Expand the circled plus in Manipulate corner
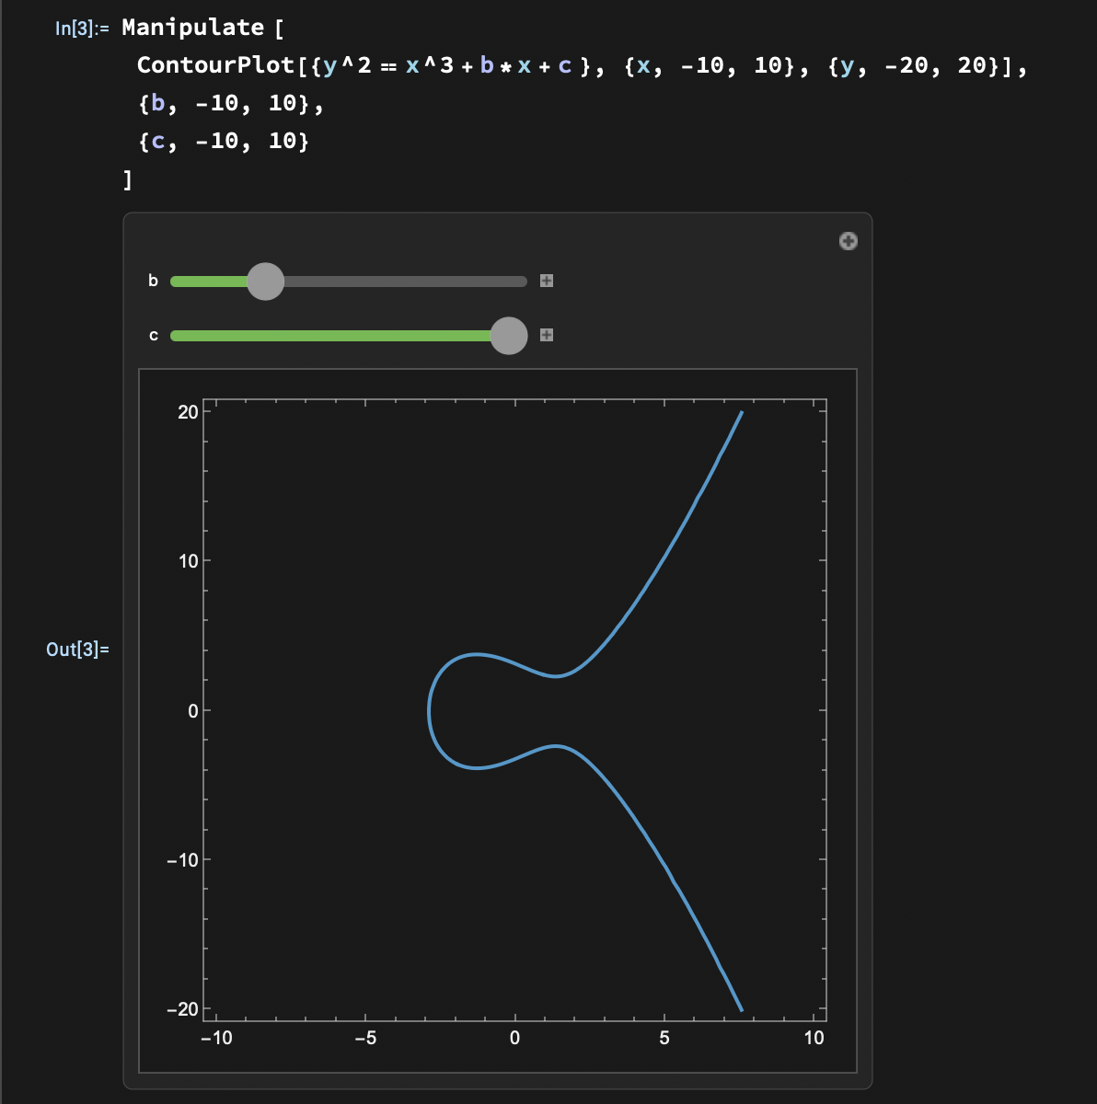 click(x=848, y=241)
